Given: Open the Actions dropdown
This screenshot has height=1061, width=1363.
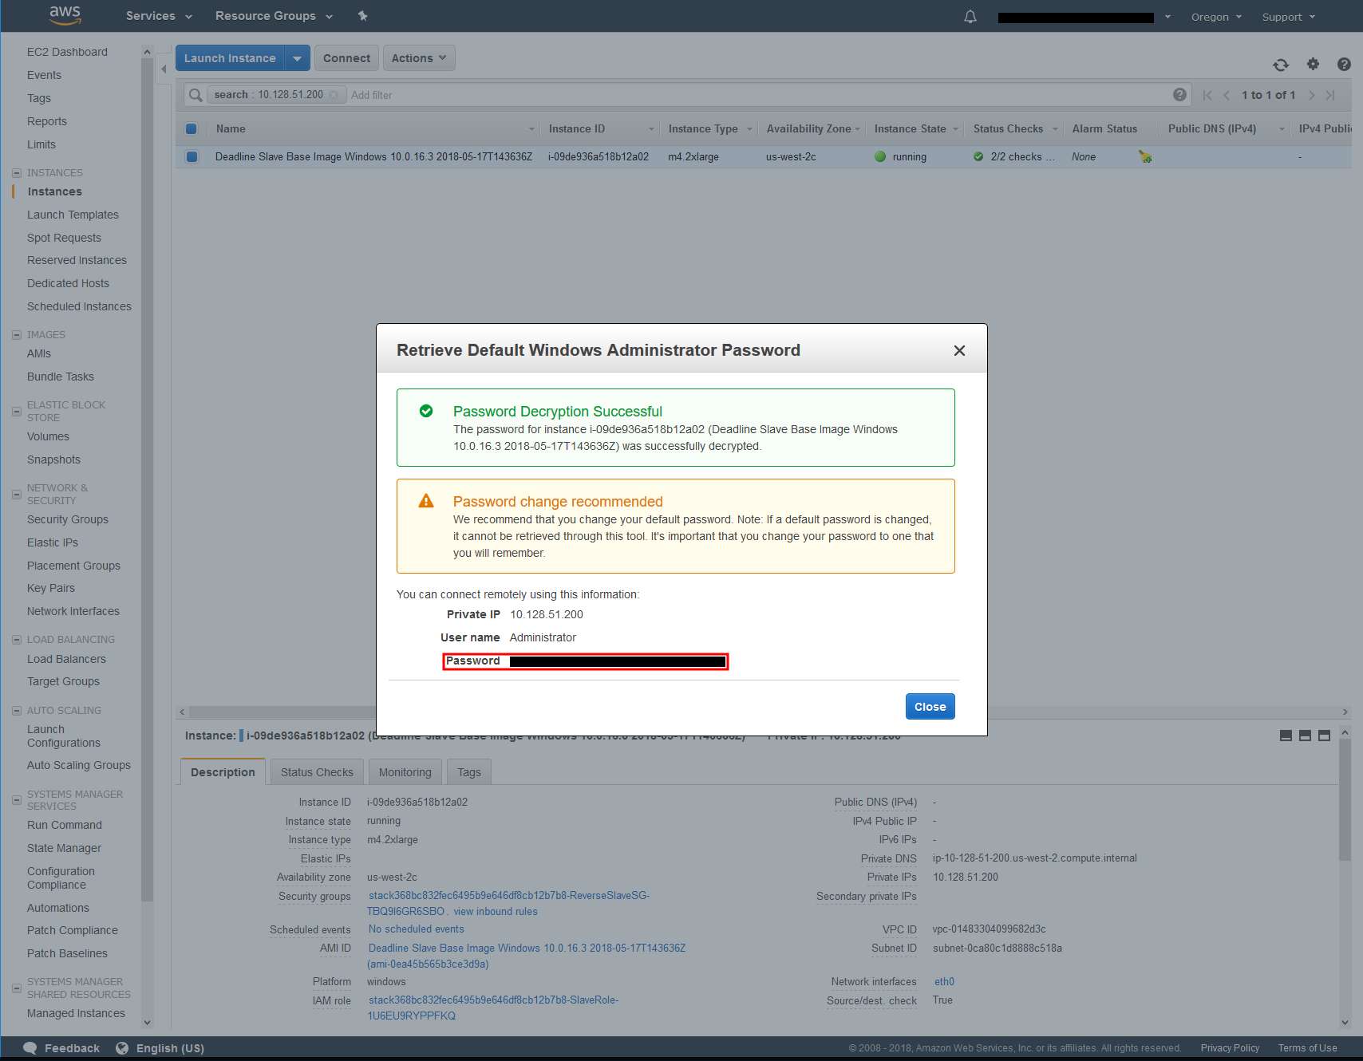Looking at the screenshot, I should click(418, 57).
